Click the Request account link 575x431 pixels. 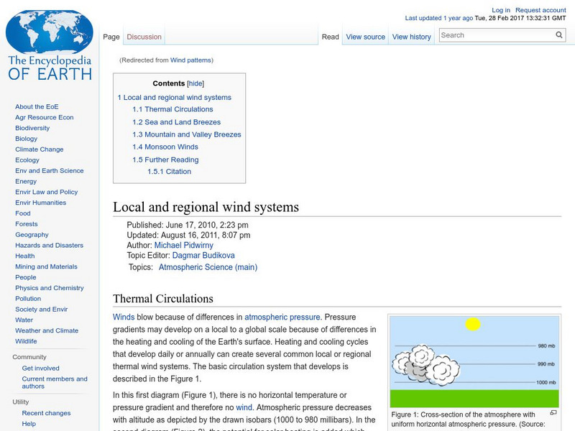point(540,10)
